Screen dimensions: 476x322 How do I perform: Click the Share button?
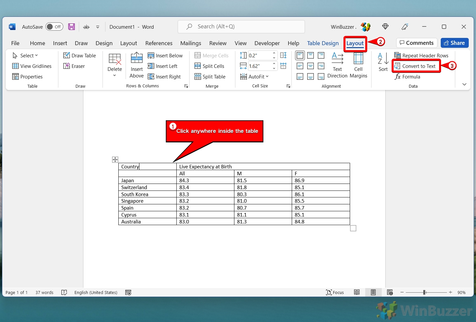click(454, 43)
